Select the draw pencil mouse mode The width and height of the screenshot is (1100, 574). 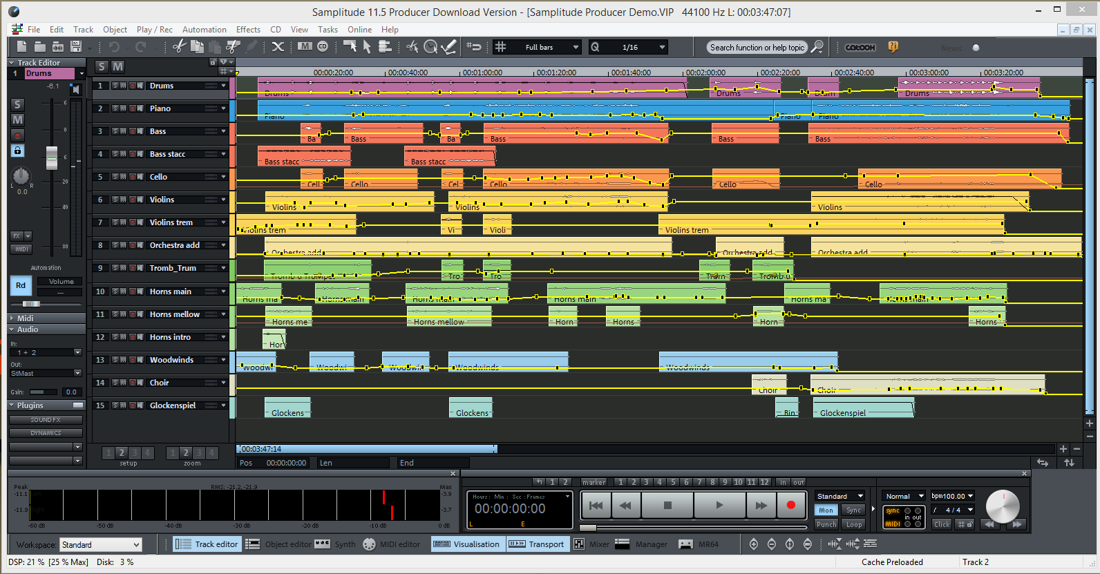coord(448,47)
